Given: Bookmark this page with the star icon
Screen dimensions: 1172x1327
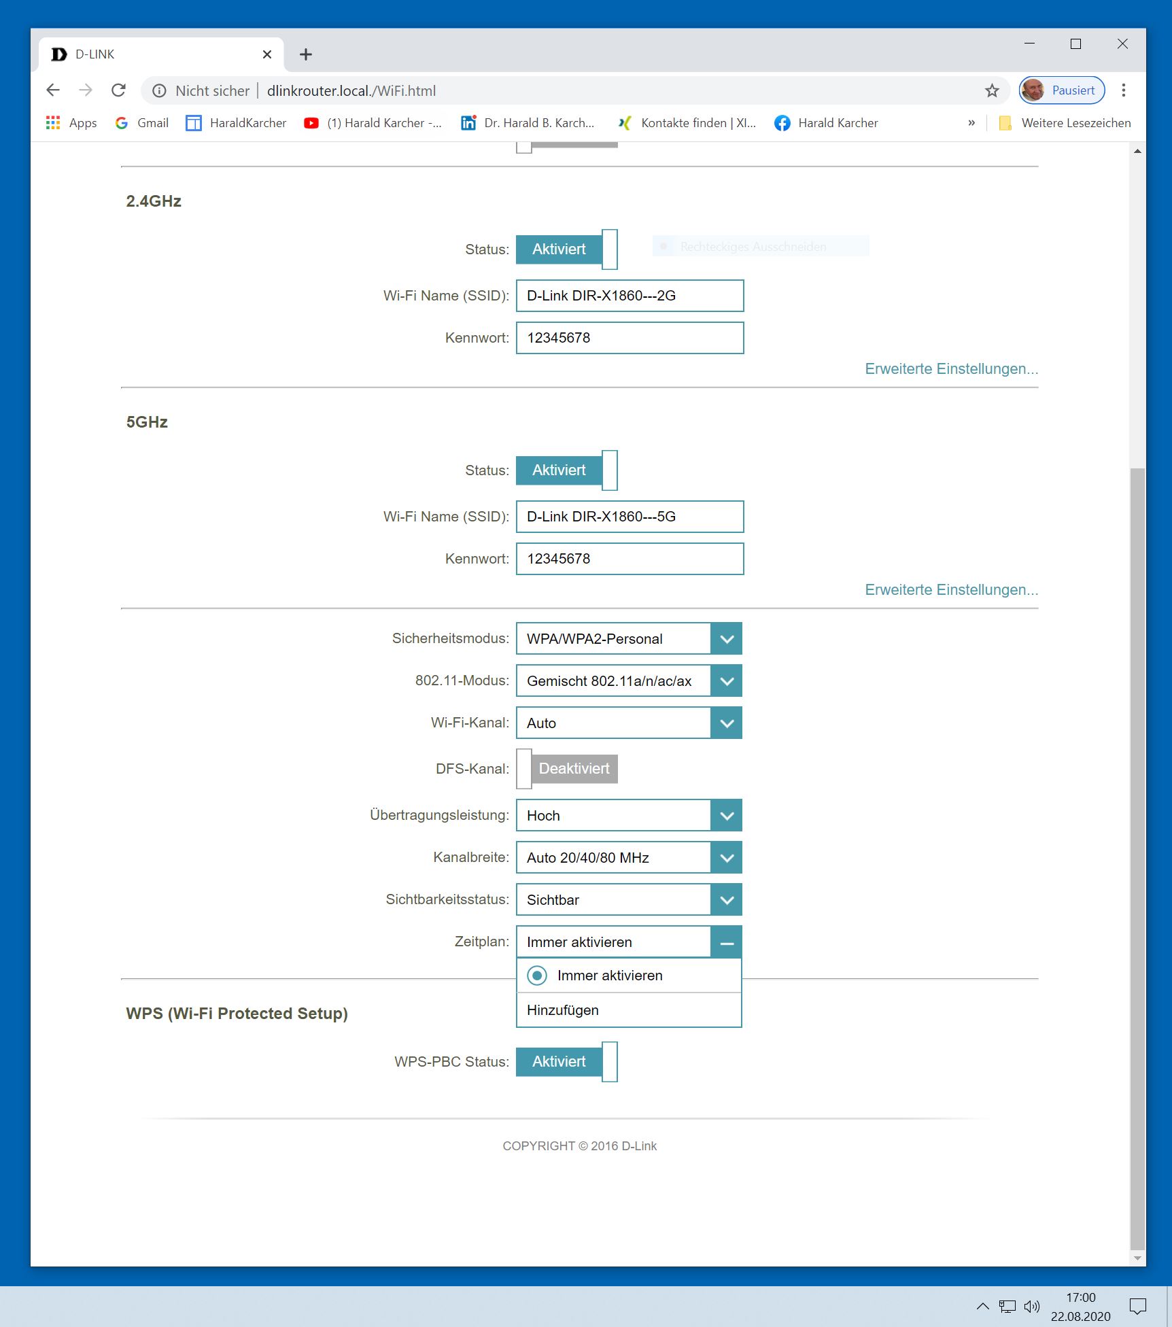Looking at the screenshot, I should [x=992, y=90].
